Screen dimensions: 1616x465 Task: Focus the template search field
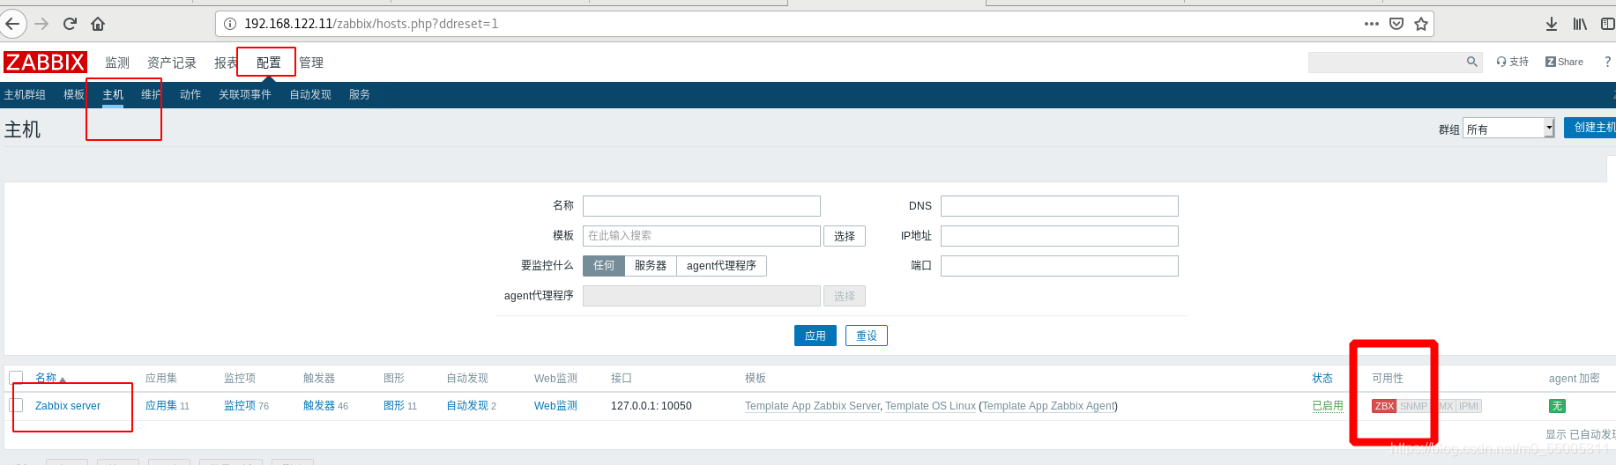[x=702, y=236]
